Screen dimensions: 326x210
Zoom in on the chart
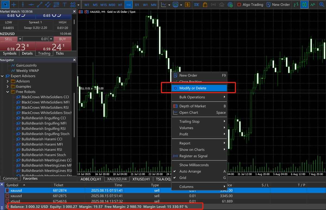pos(322,5)
